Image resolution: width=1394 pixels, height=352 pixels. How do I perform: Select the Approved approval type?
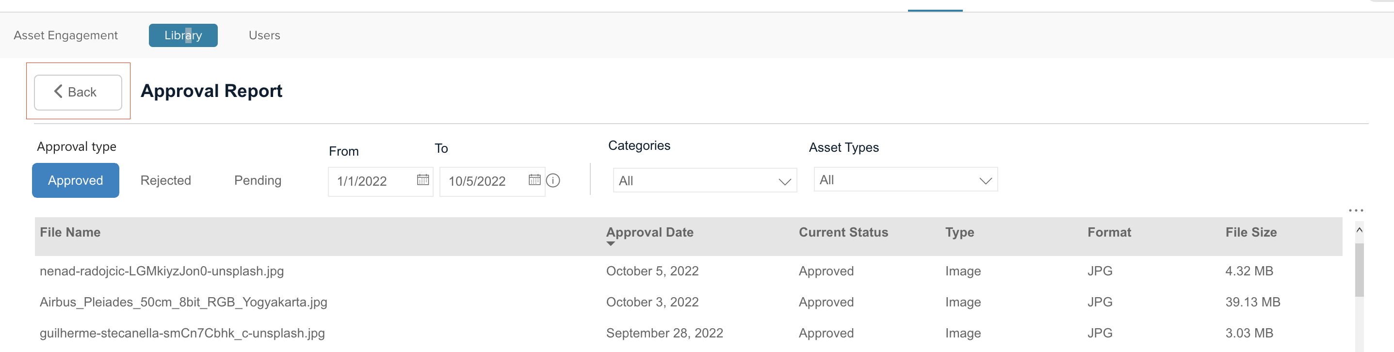[75, 180]
